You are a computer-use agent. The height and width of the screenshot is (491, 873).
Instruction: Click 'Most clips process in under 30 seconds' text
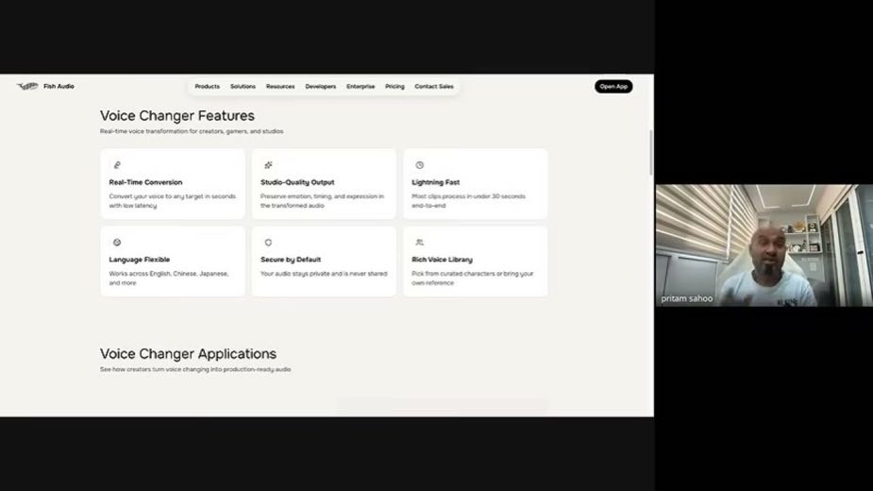(x=468, y=200)
